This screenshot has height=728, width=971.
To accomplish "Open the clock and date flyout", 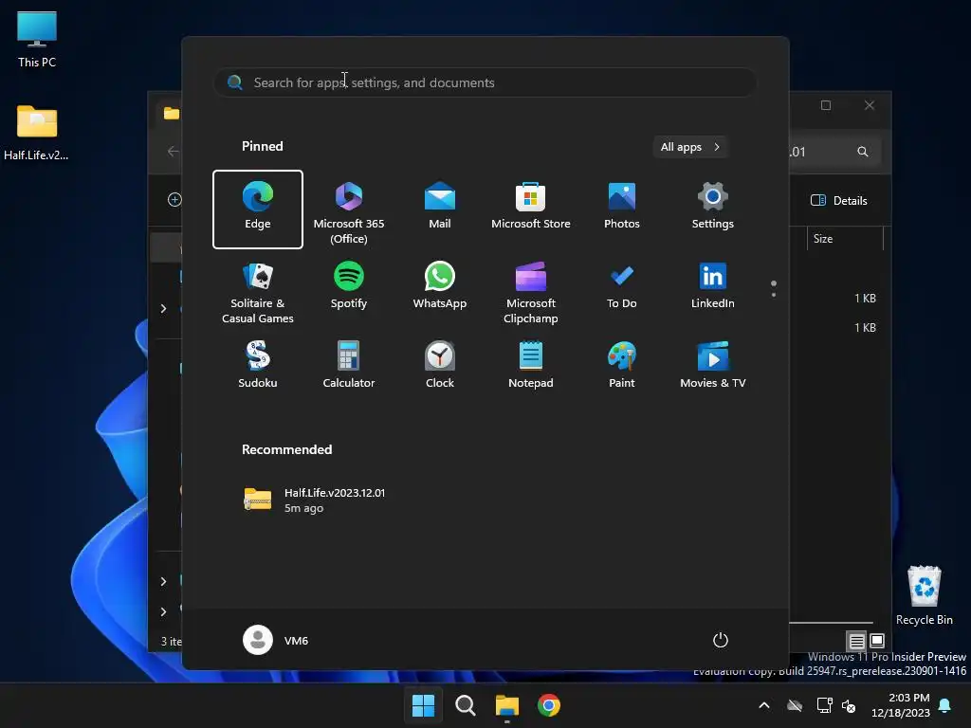I will (901, 705).
